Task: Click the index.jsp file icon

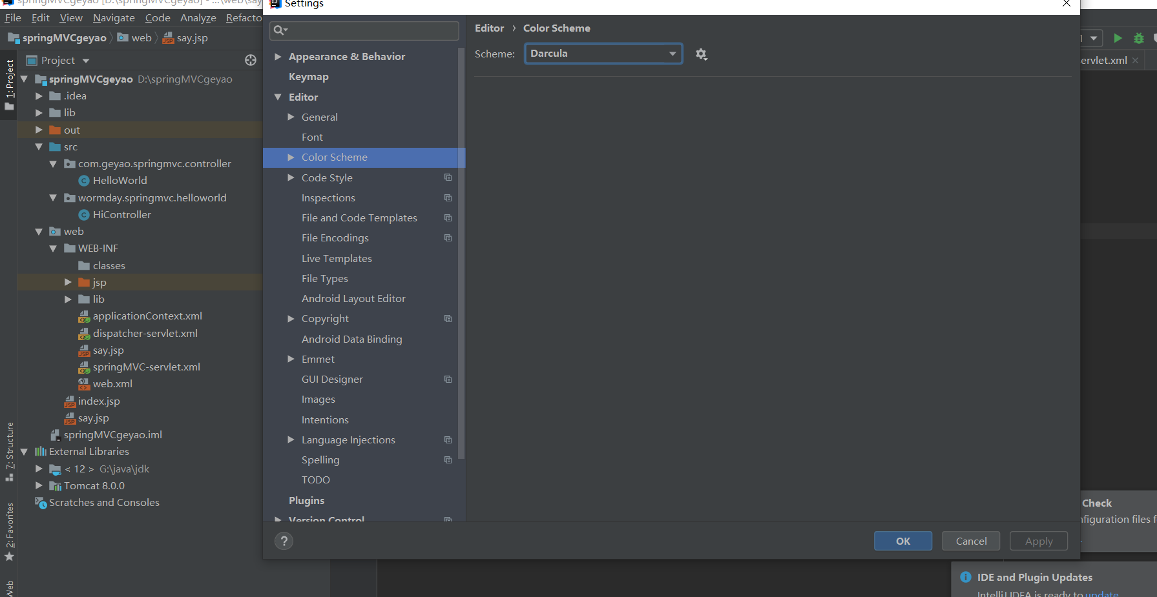Action: click(x=70, y=401)
